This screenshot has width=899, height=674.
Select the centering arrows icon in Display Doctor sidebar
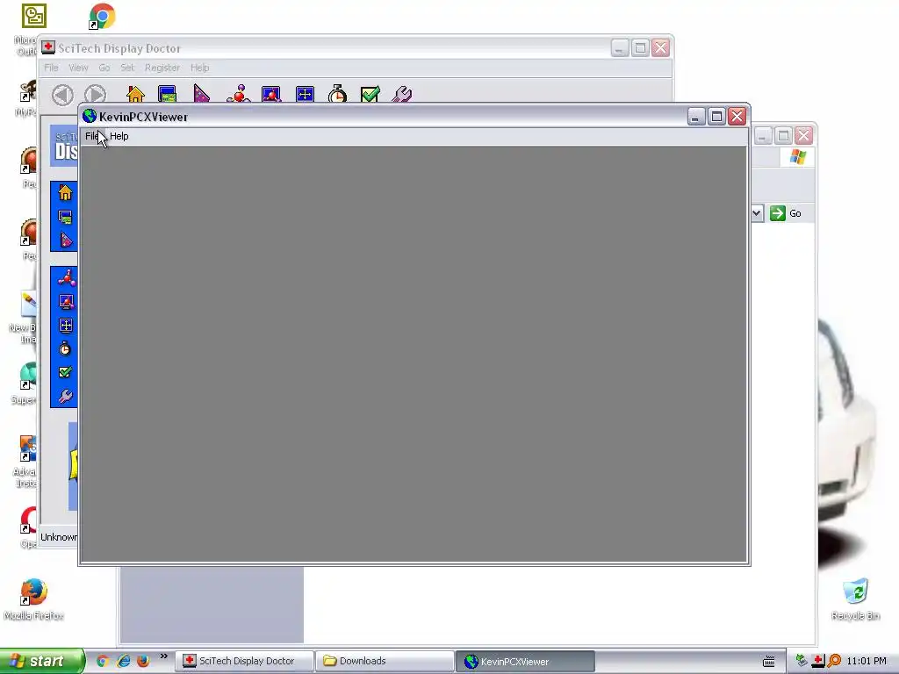(x=65, y=326)
